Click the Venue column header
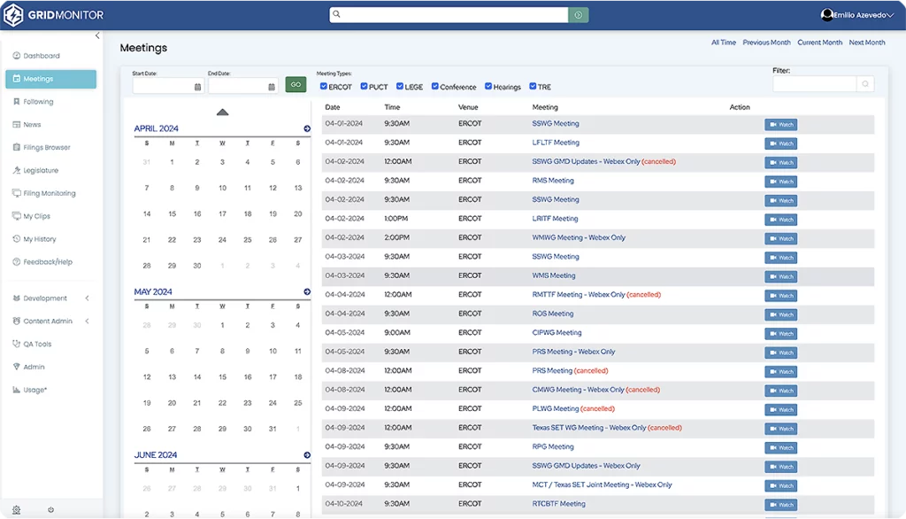The height and width of the screenshot is (519, 906). pyautogui.click(x=468, y=108)
